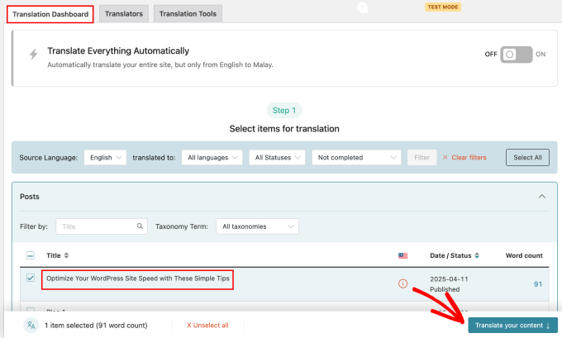Uncheck the Optimize Your WordPress post checkbox
This screenshot has width=562, height=338.
click(x=31, y=278)
